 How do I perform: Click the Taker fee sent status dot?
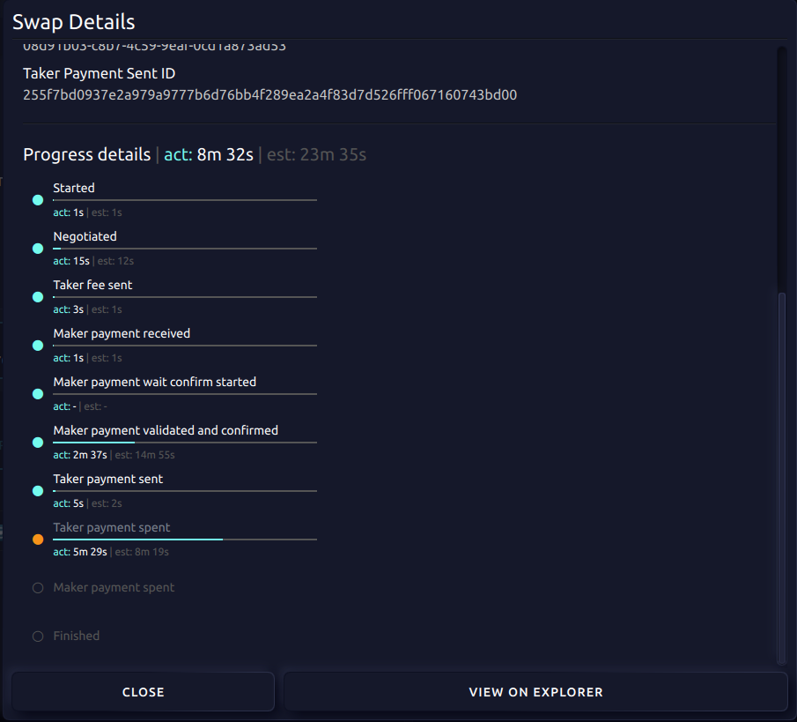coord(38,297)
